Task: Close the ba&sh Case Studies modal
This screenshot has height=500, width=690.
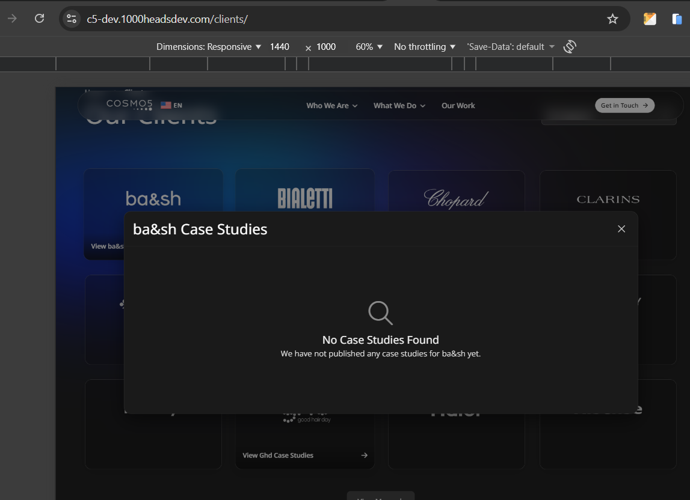Action: tap(621, 229)
